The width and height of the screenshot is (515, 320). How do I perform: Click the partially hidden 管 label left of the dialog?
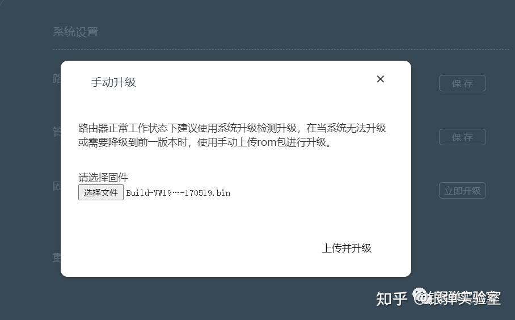pyautogui.click(x=57, y=132)
